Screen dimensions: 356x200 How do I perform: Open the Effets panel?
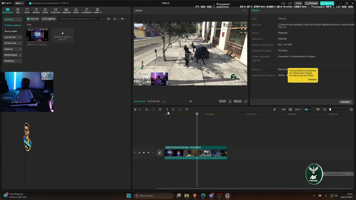point(45,11)
